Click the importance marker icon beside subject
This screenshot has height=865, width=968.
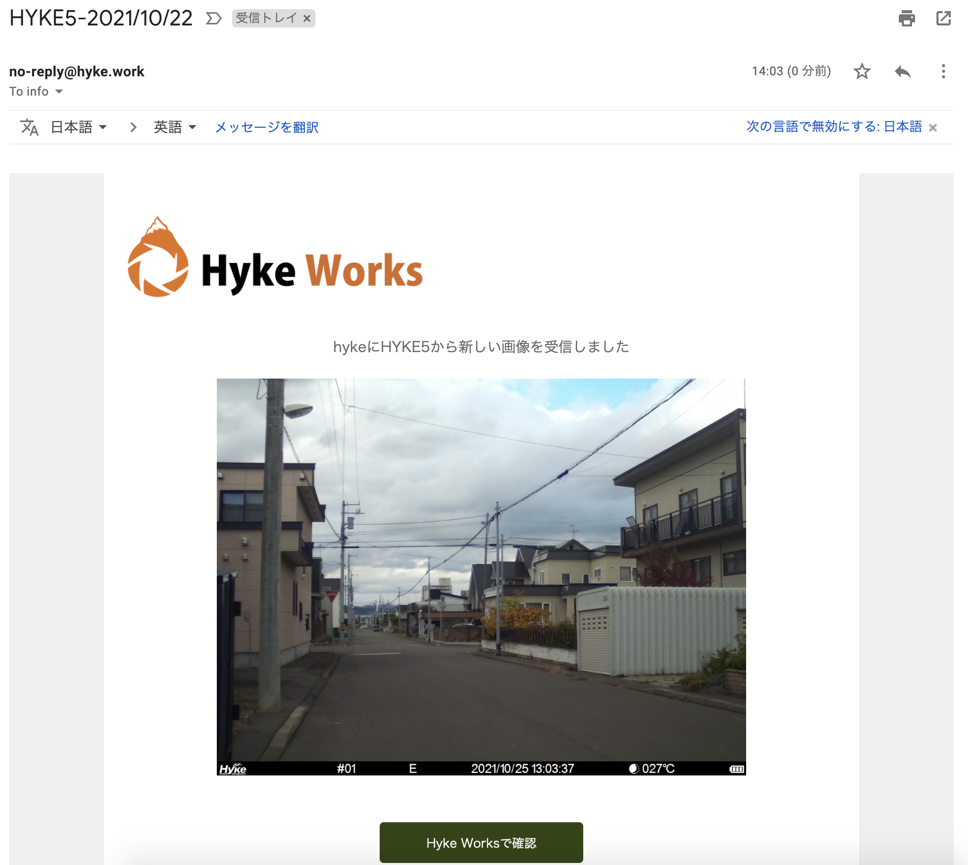click(x=213, y=19)
